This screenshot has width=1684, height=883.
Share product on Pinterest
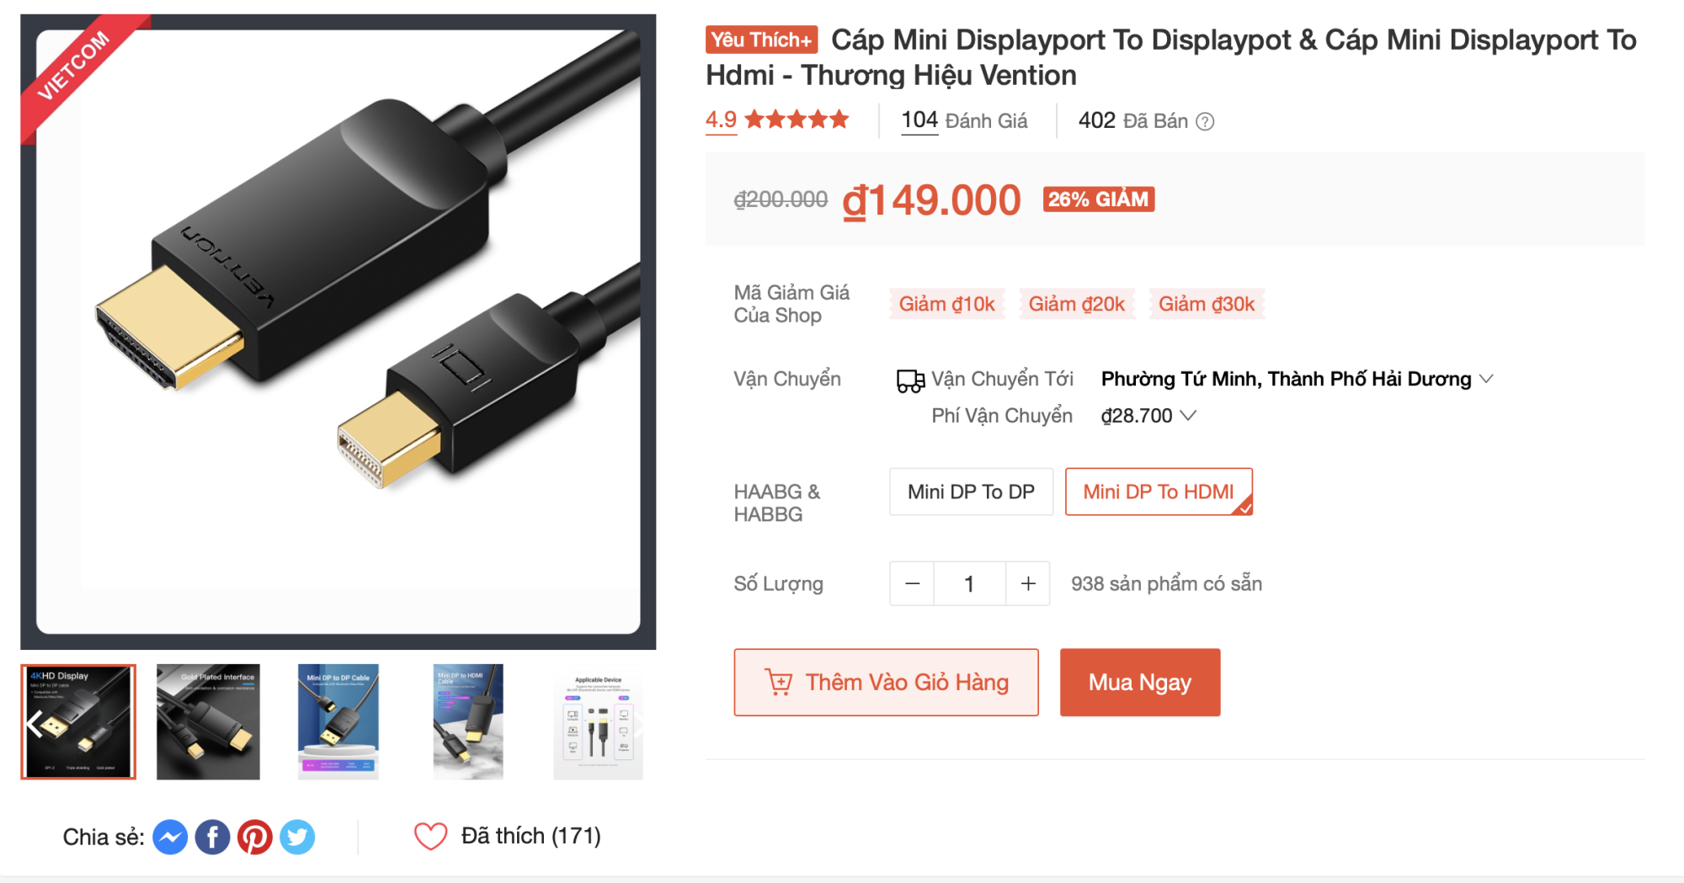point(254,837)
